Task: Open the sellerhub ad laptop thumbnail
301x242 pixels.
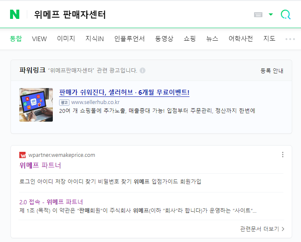Action: coord(36,105)
